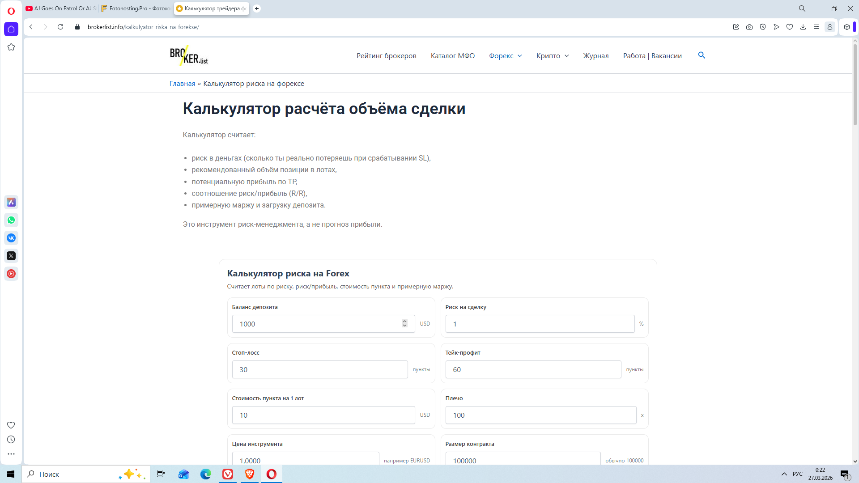Screen dimensions: 859x483
Task: Open the browser downloads icon
Action: 803,27
